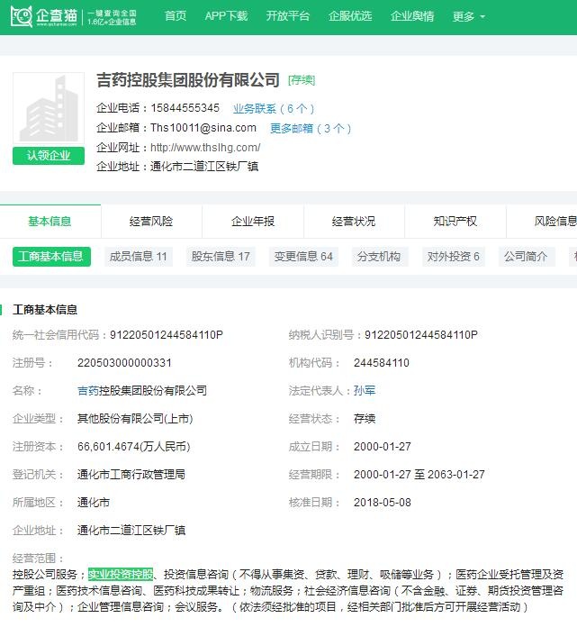Screen dimensions: 577x627
Task: Select 开放平台 navigation item
Action: click(x=288, y=16)
